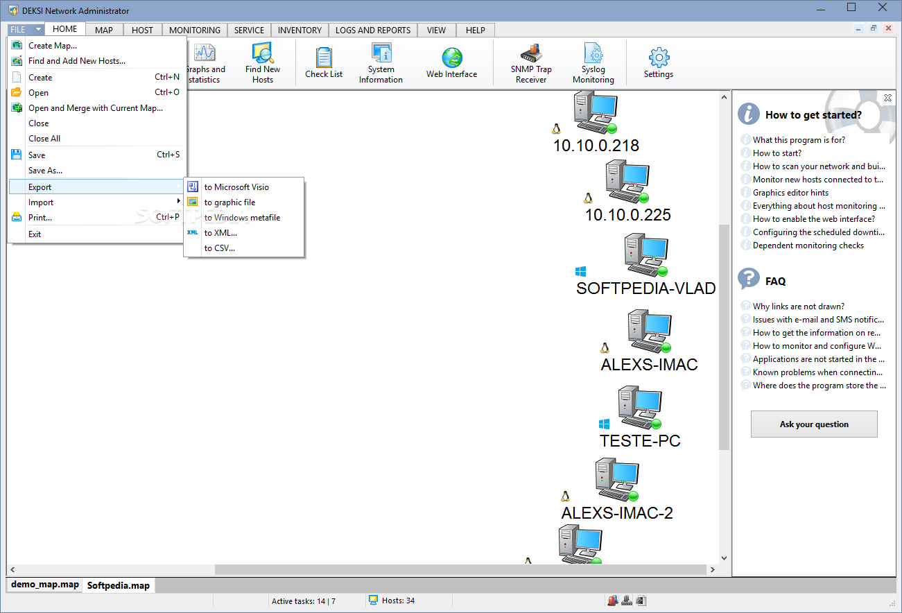
Task: Switch to the demo_map.map document tab
Action: coord(45,585)
